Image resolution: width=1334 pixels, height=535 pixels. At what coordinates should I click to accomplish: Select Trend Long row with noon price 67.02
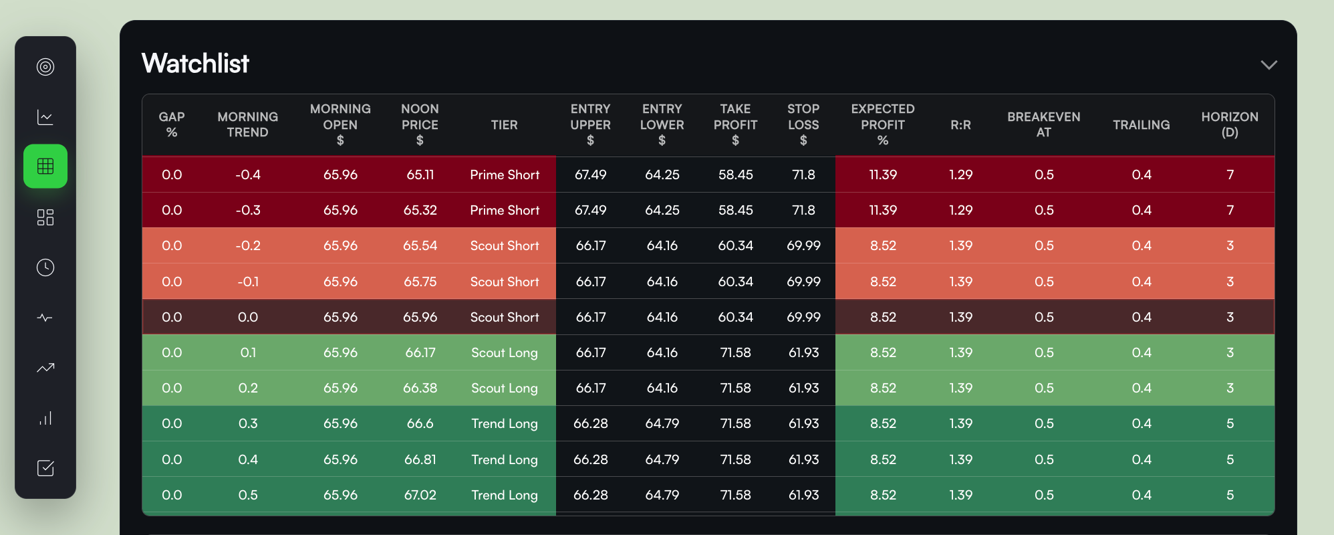point(504,495)
